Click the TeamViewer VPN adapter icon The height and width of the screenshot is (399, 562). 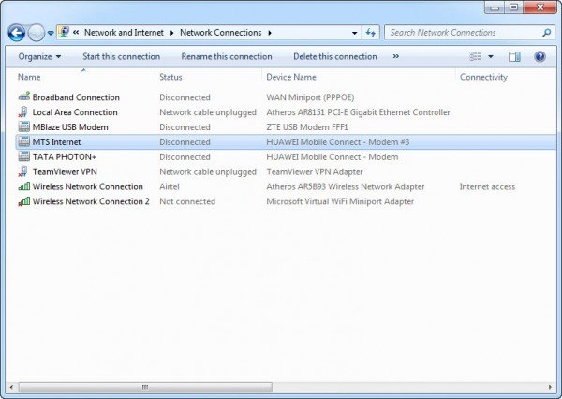click(x=24, y=172)
